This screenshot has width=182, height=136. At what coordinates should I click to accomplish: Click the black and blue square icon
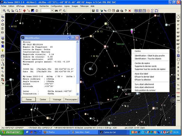click(x=33, y=10)
